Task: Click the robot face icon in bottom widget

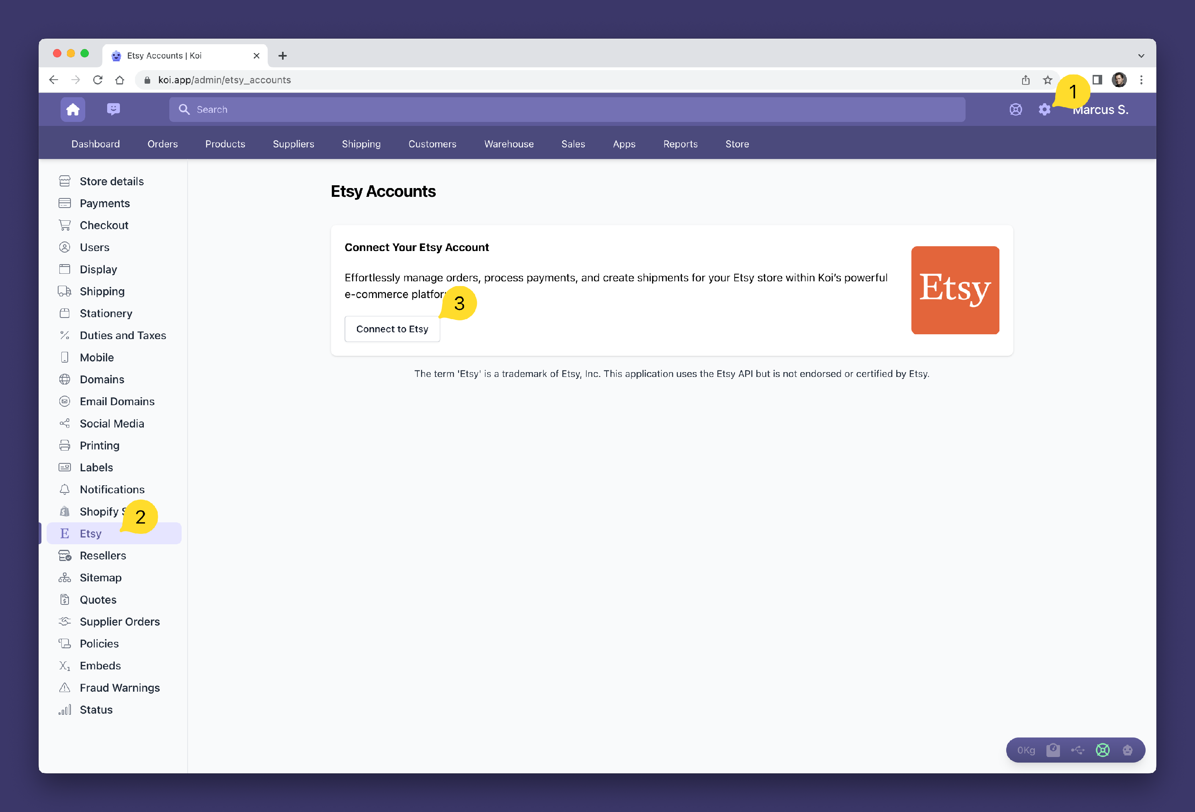Action: tap(1127, 750)
